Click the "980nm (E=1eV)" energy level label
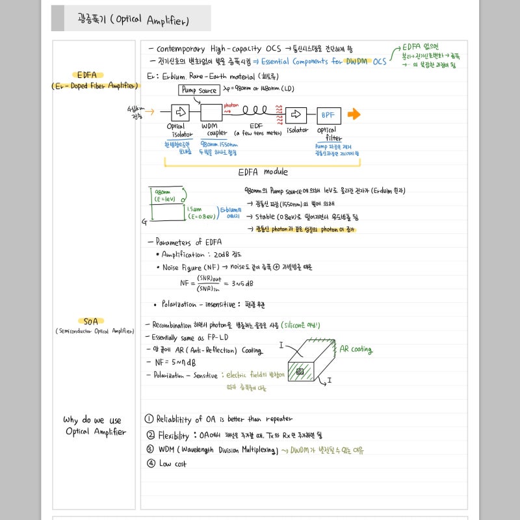Viewport: 520px width, 520px height. (164, 196)
